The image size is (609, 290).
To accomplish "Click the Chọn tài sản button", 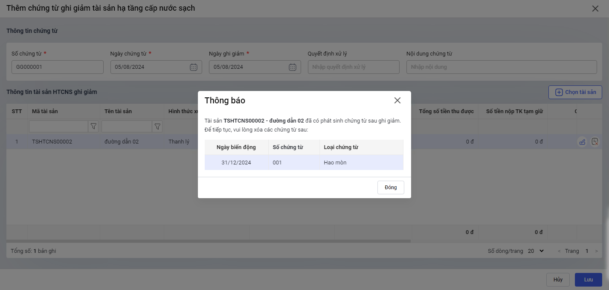I will tap(575, 92).
